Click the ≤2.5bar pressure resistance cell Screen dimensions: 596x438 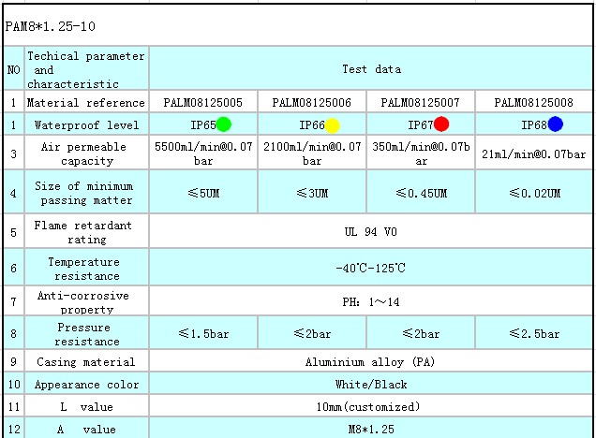(534, 334)
